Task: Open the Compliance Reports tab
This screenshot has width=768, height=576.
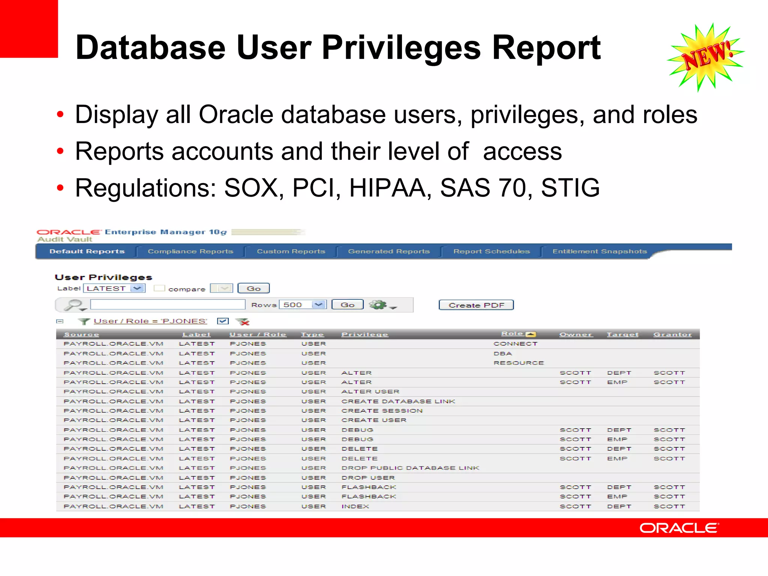Action: tap(190, 251)
